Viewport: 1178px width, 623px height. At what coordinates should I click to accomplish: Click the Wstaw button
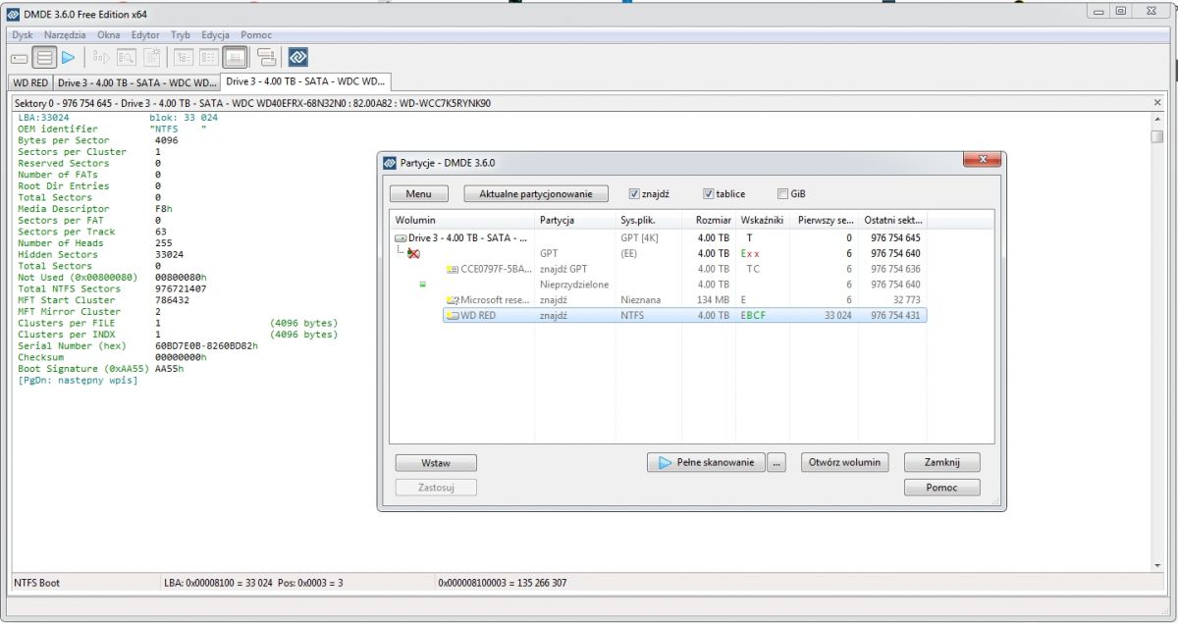tap(436, 463)
